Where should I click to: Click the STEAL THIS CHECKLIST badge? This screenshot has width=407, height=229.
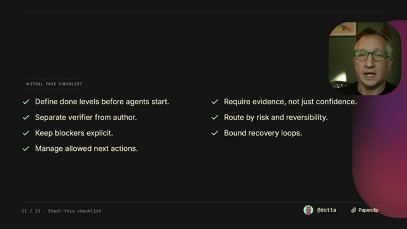(54, 84)
